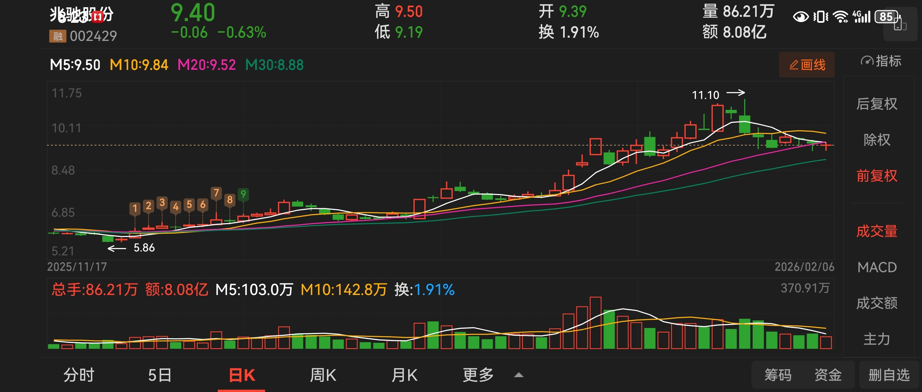Open the 画线 draw-line tool
This screenshot has width=922, height=392.
806,65
